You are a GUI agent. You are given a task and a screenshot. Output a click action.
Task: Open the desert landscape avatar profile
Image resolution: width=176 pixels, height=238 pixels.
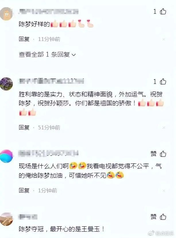[6, 219]
